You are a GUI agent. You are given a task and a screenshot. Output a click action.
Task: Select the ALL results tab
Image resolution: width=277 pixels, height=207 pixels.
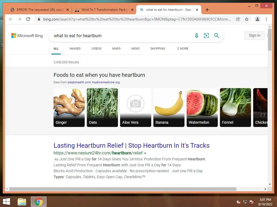tap(56, 49)
